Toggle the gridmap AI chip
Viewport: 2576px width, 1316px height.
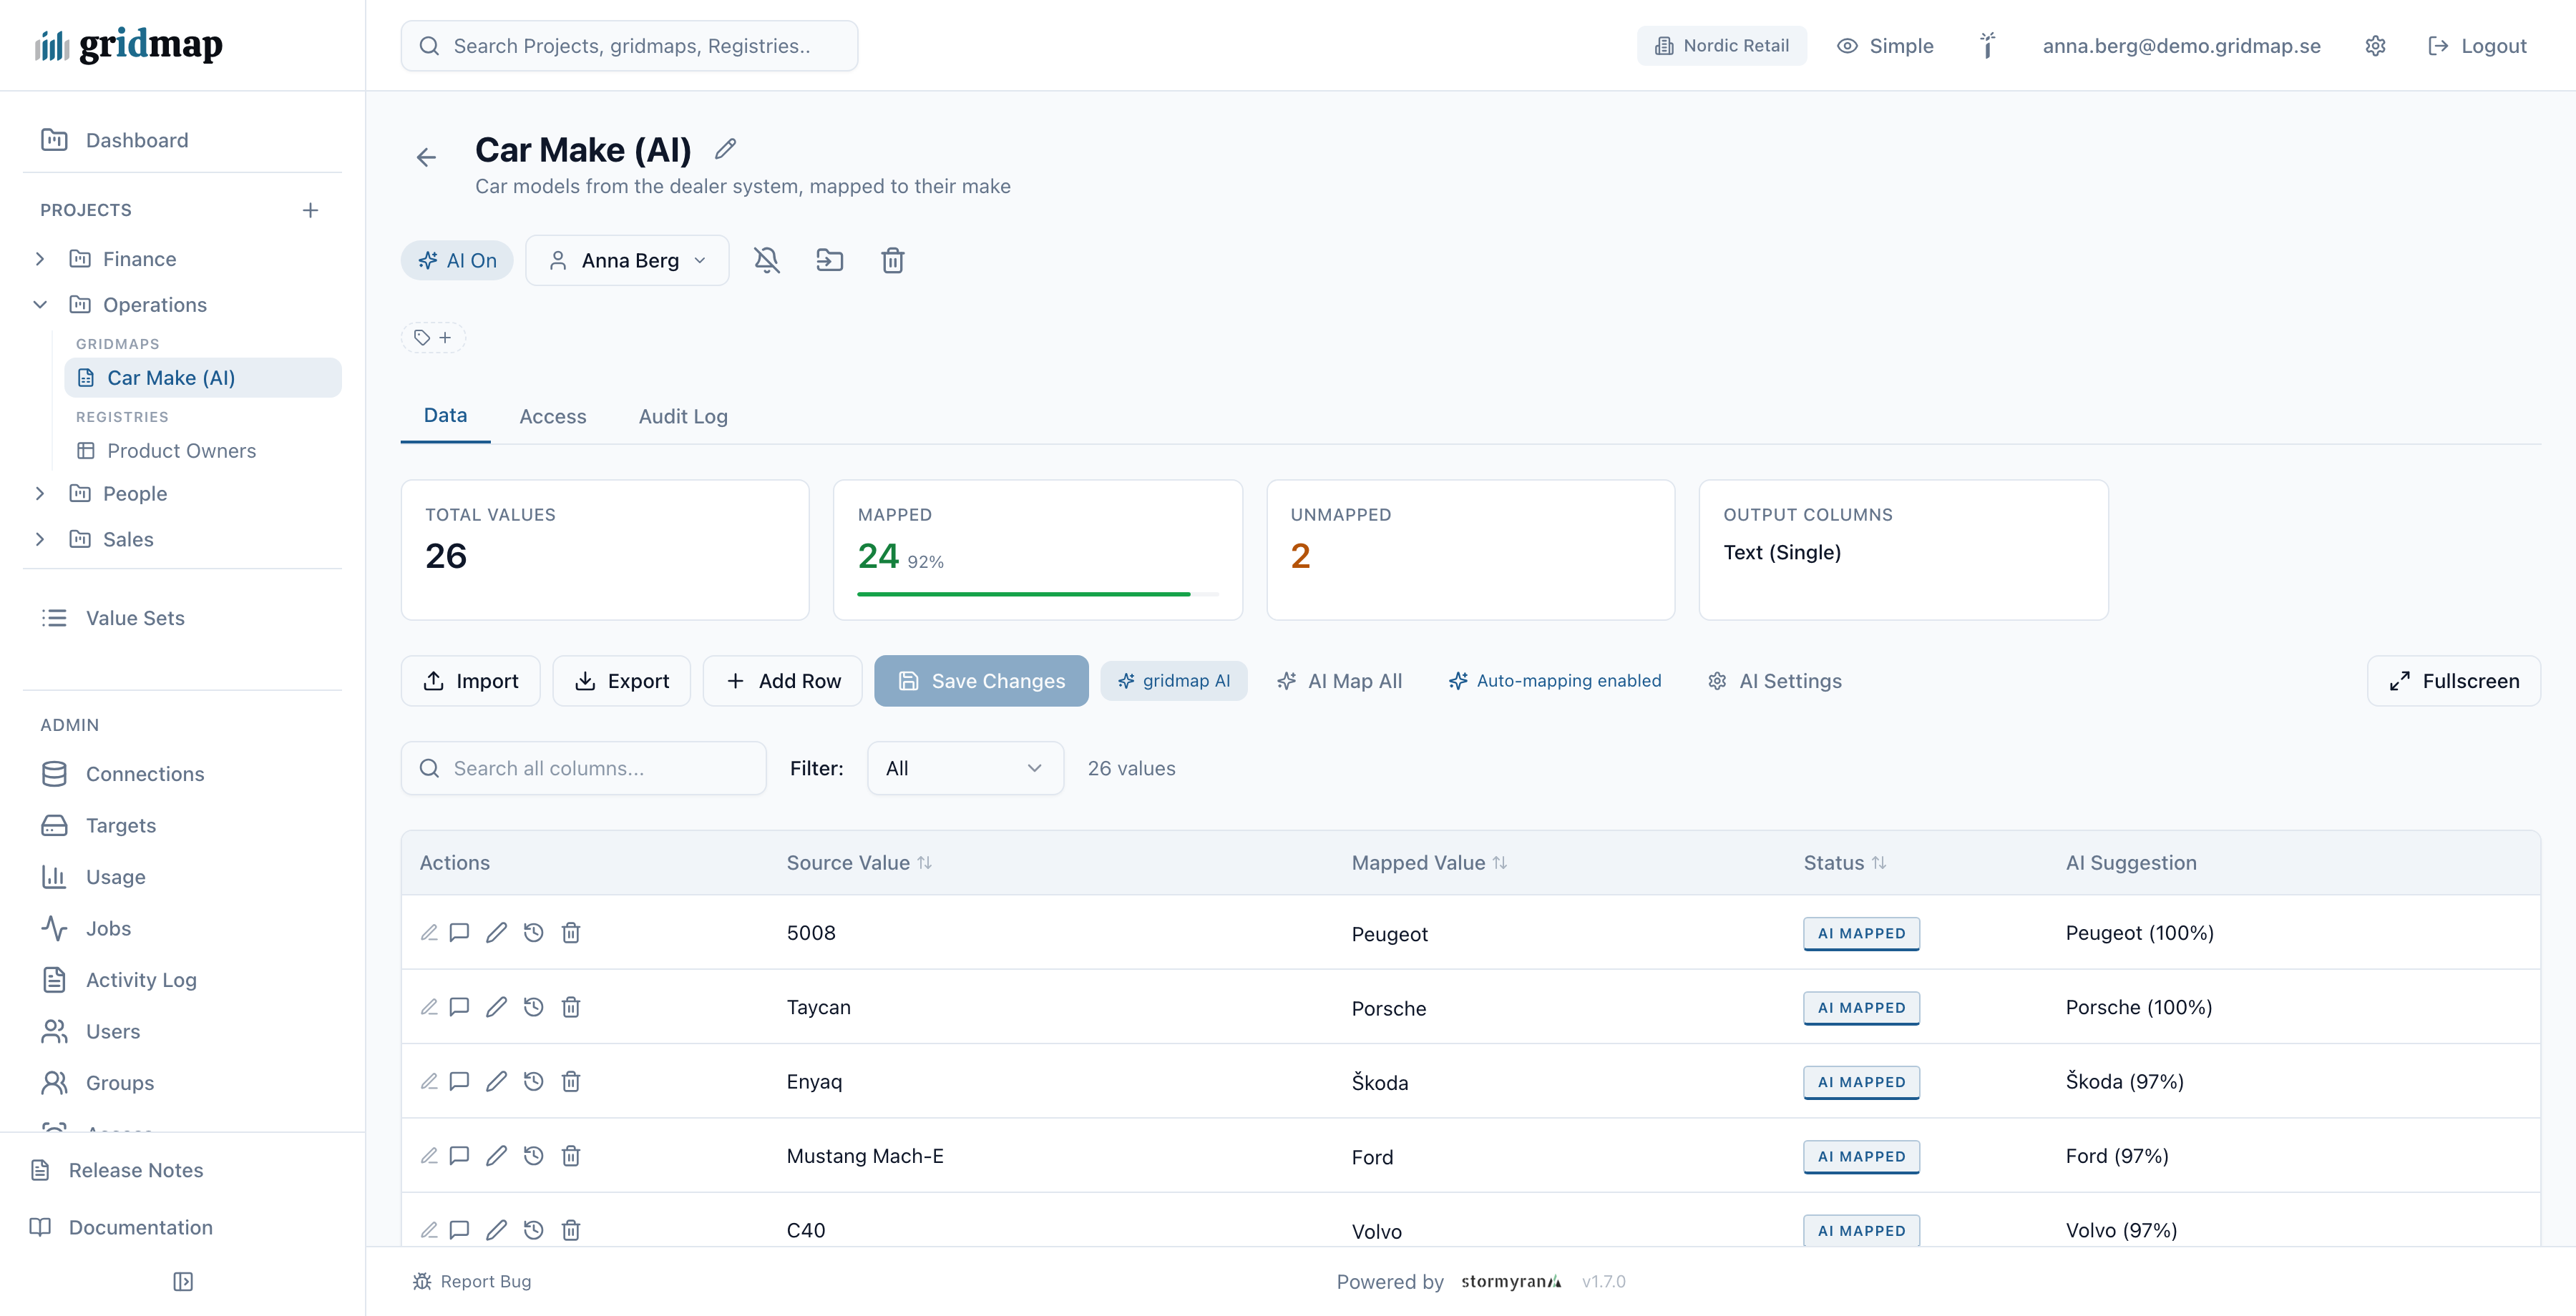pyautogui.click(x=1174, y=680)
